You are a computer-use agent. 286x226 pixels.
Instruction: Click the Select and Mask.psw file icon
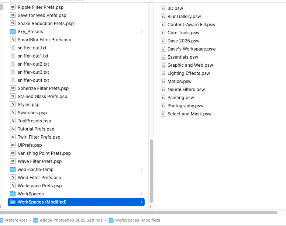(x=163, y=114)
